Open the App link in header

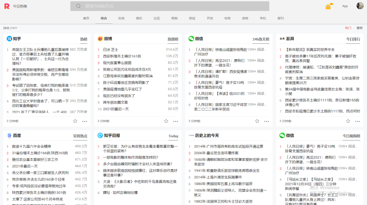(345, 6)
